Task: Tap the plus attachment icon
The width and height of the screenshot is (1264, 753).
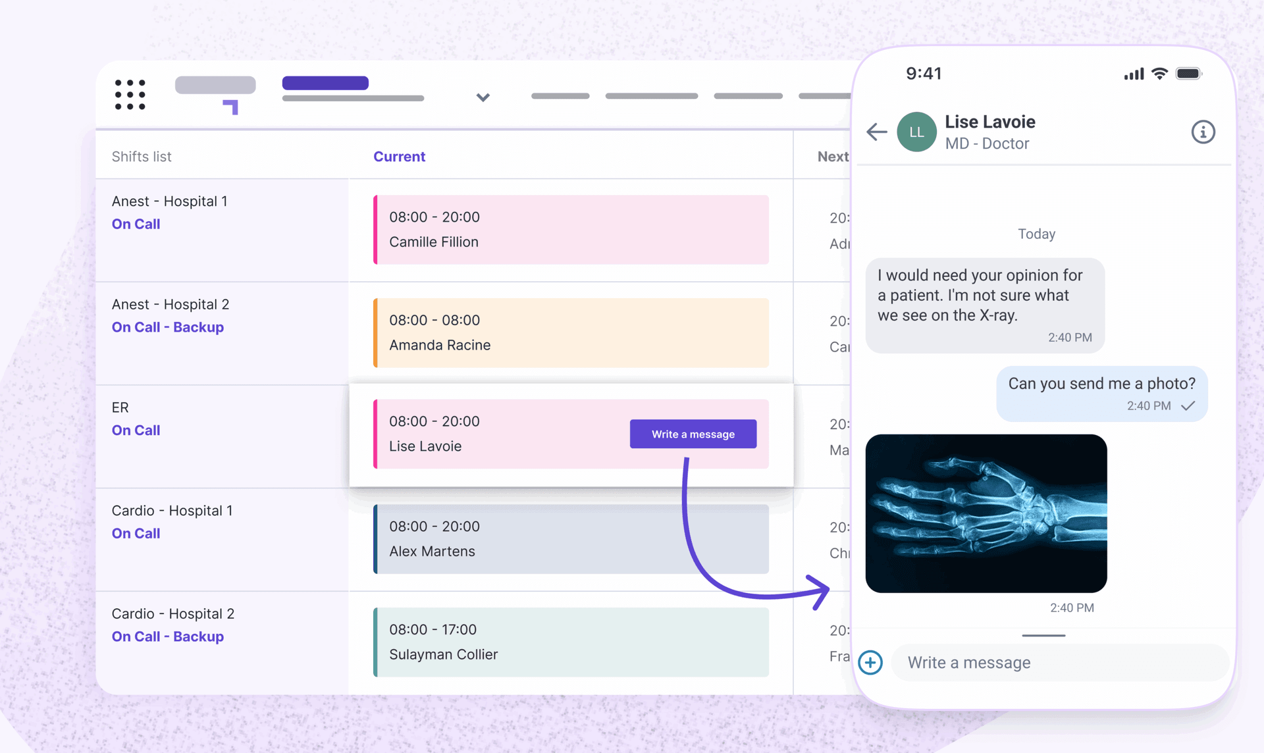Action: 870,662
